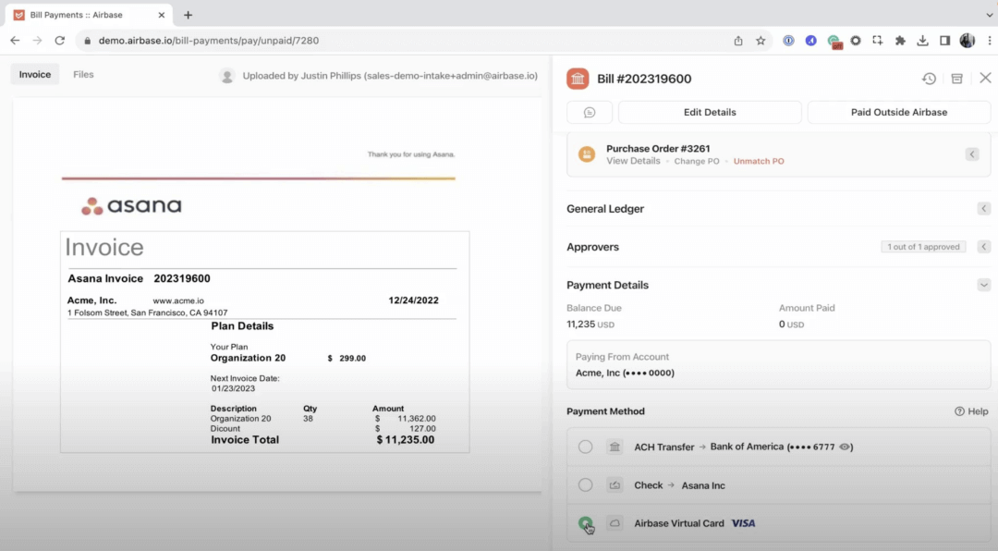This screenshot has height=551, width=998.
Task: Expand the Approvers section
Action: [x=983, y=247]
